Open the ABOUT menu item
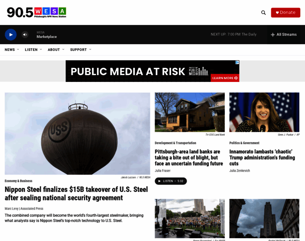Screen dimensions: 305x241 pos(54,50)
